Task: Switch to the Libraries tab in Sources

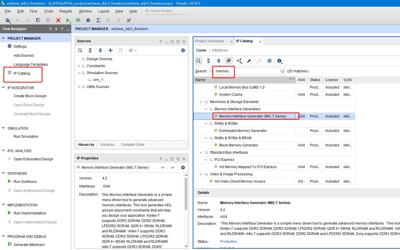Action: click(x=107, y=145)
